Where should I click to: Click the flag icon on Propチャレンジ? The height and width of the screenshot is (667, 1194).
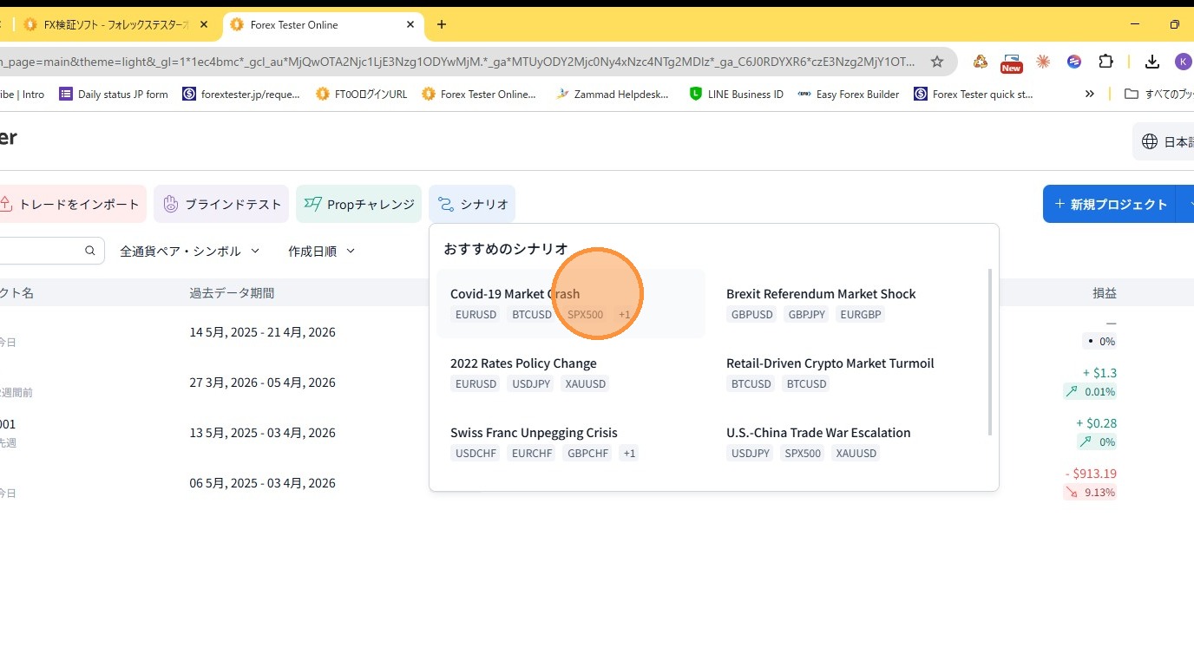pos(312,205)
